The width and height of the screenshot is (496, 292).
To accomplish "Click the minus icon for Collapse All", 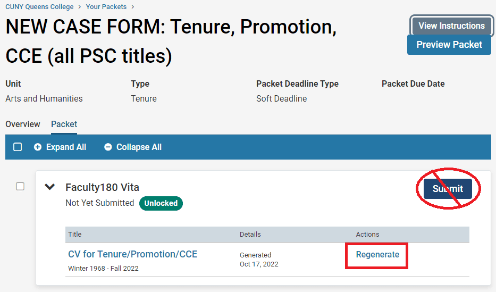I will tap(108, 147).
